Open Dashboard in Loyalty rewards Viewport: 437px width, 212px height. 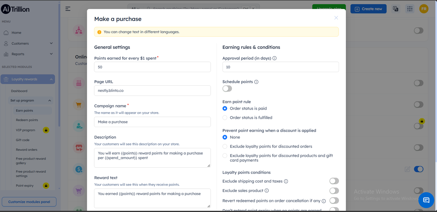(x=19, y=91)
